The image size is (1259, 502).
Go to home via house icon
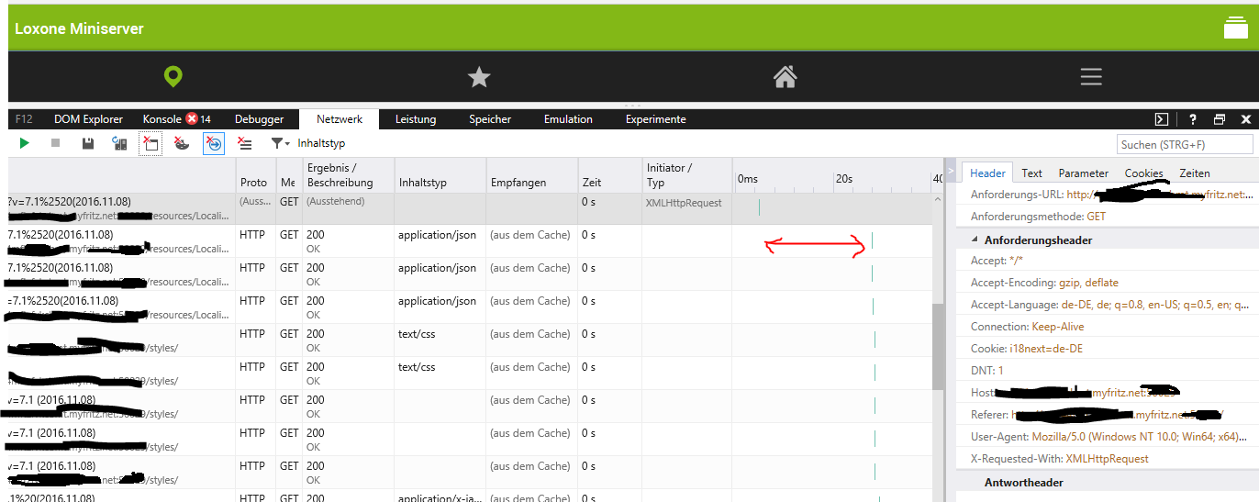[x=785, y=77]
